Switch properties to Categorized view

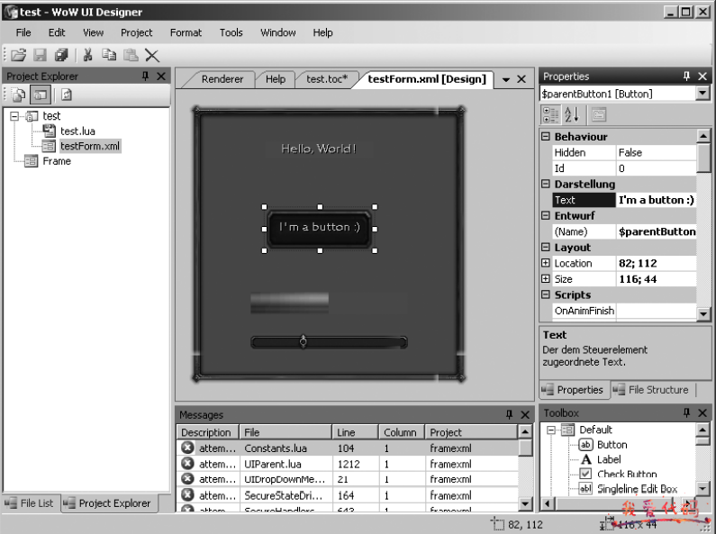pos(550,114)
